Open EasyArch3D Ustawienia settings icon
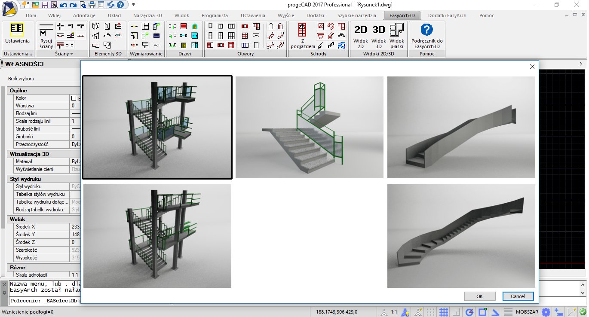The width and height of the screenshot is (589, 317). [x=17, y=33]
